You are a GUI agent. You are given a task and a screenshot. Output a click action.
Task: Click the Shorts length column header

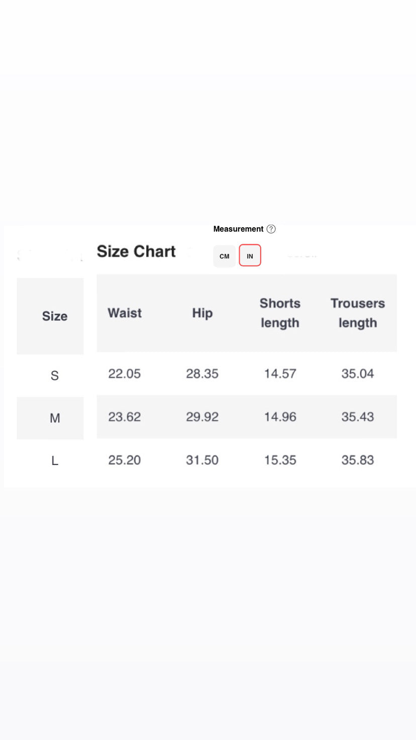280,313
